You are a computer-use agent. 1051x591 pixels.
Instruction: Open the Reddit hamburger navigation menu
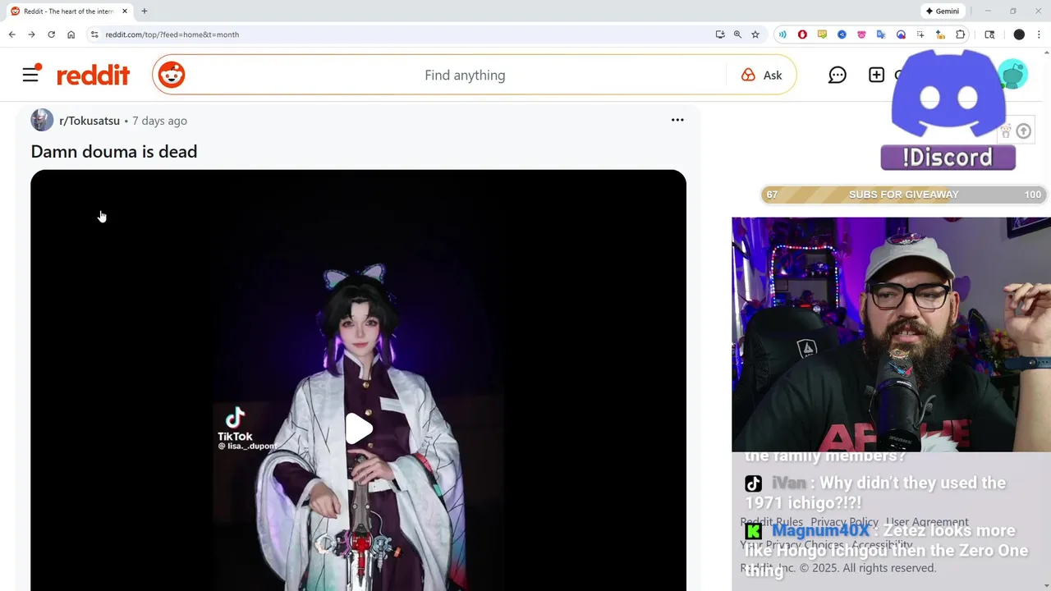(x=30, y=75)
